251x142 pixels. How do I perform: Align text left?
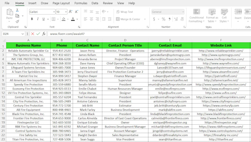(86, 19)
